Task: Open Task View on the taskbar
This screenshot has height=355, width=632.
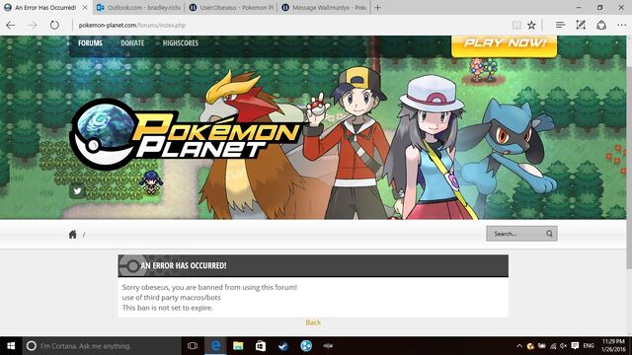Action: coord(193,346)
